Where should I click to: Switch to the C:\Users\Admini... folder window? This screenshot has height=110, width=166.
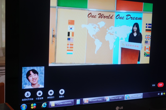click(x=62, y=103)
